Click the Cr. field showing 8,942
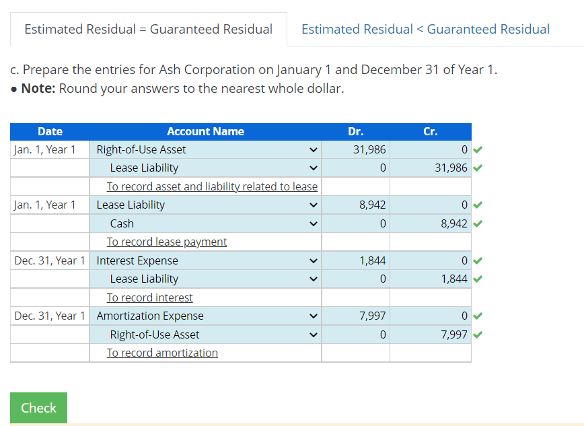Image resolution: width=584 pixels, height=426 pixels. click(431, 223)
